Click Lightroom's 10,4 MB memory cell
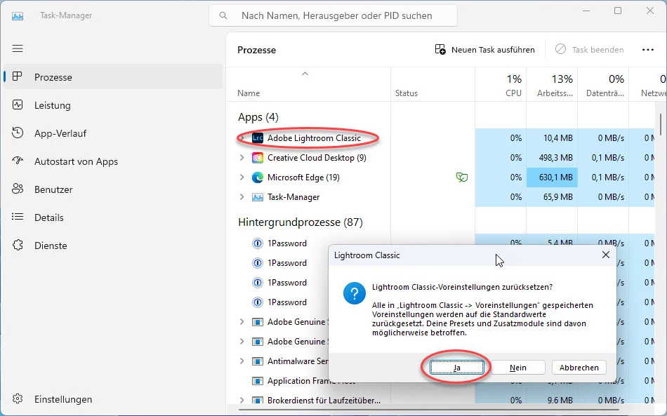667x416 pixels. point(552,138)
